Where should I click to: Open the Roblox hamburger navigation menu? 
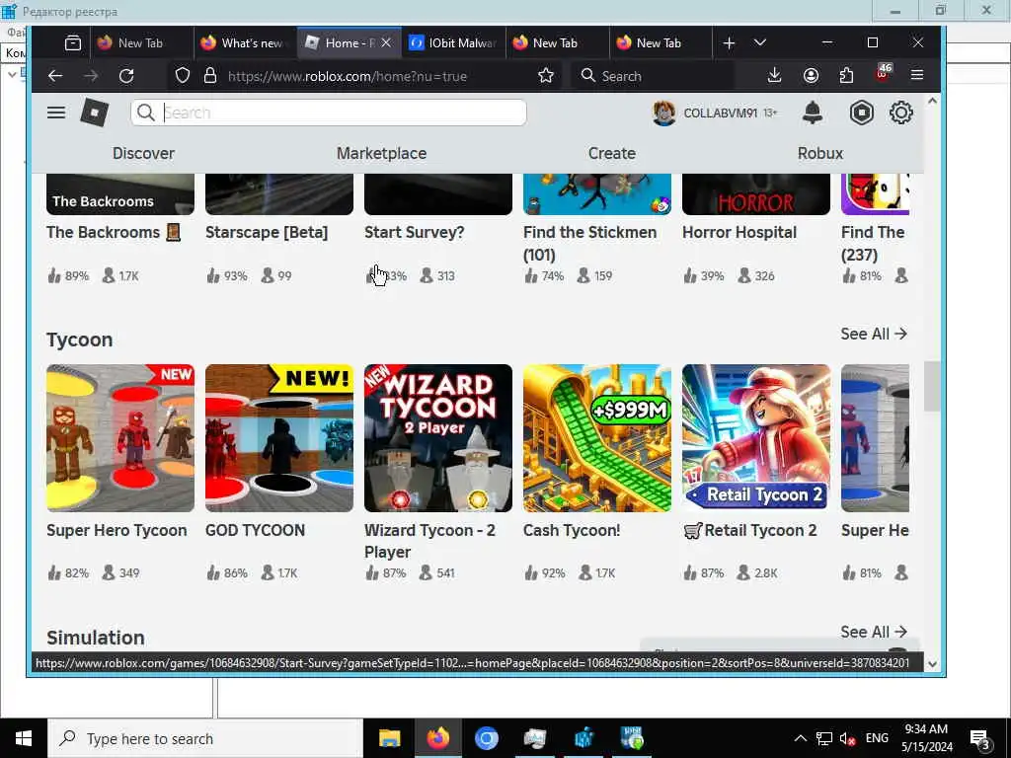coord(56,113)
